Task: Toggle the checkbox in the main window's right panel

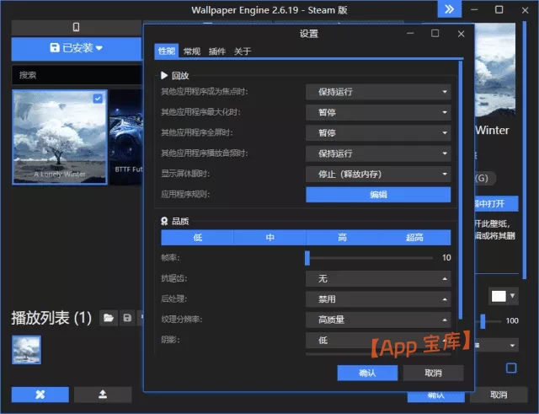Action: (511, 368)
